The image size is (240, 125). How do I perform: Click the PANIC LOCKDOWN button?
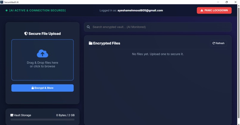[214, 10]
